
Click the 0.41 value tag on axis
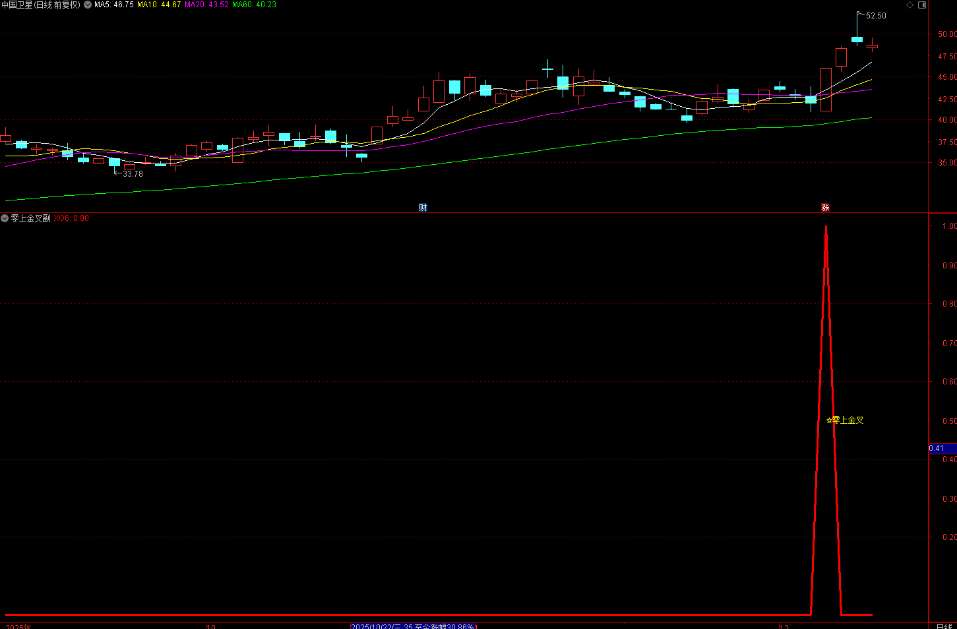coord(942,448)
